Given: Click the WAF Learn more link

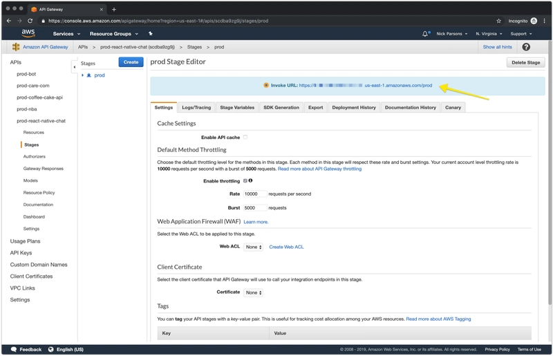Looking at the screenshot, I should (x=256, y=222).
